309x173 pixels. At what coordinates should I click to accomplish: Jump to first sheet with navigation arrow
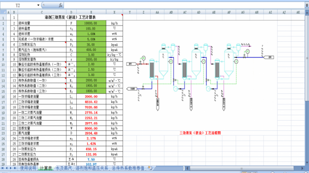[2, 168]
